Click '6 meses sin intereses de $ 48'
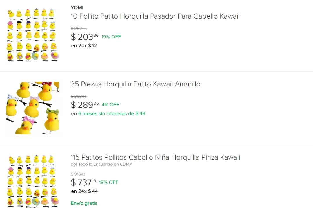313x212 pixels. click(112, 113)
